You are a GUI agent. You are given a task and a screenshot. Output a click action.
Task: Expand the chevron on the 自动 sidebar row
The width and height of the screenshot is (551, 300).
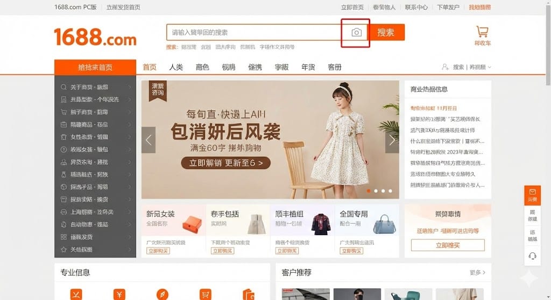pyautogui.click(x=130, y=224)
